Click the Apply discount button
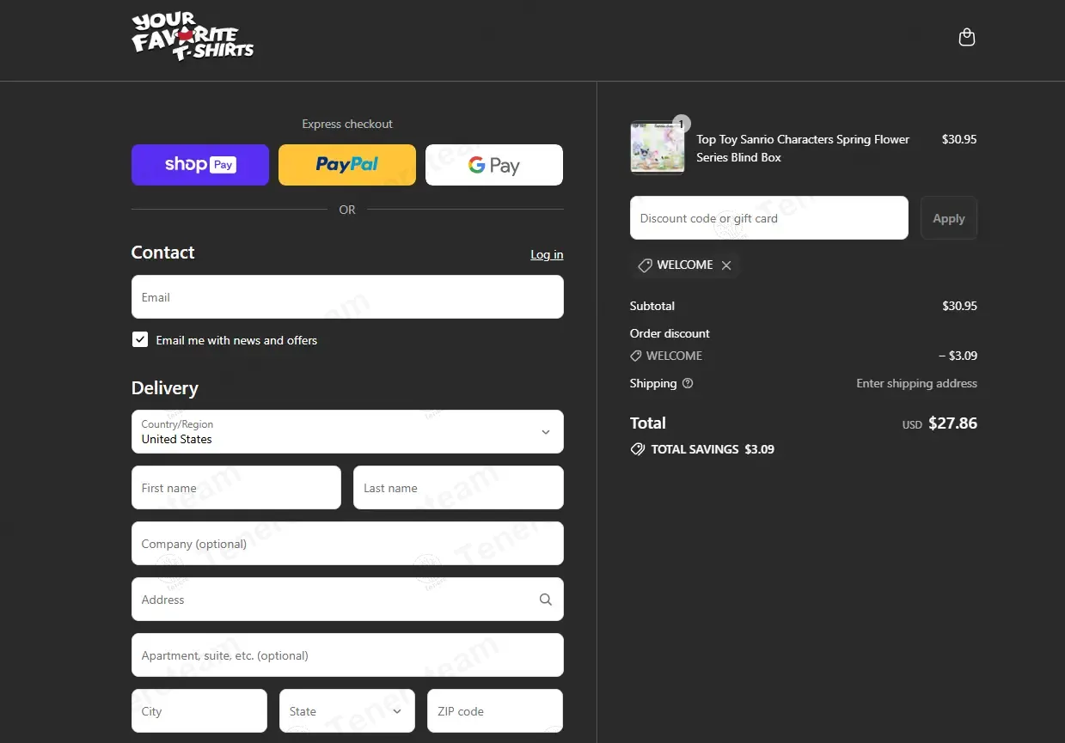 coord(949,218)
